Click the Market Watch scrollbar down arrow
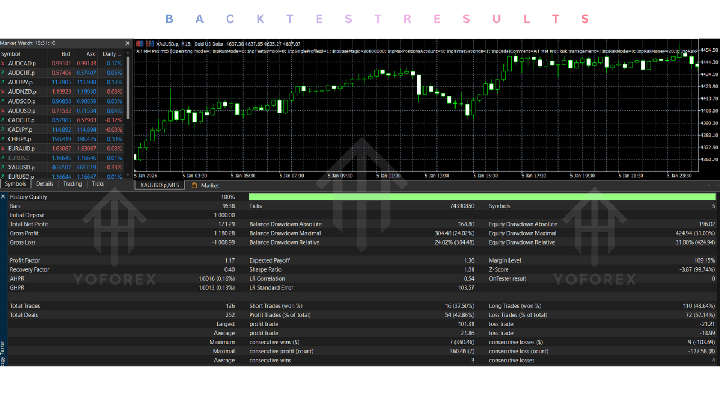This screenshot has width=720, height=405. pyautogui.click(x=128, y=176)
